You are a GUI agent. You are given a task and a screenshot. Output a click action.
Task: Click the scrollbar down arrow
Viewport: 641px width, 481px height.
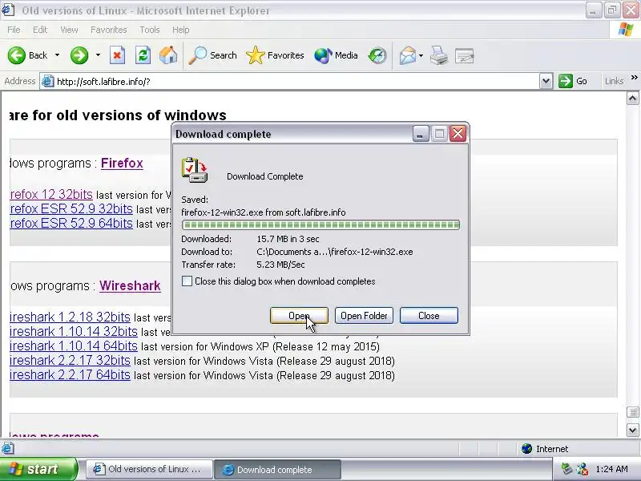(x=632, y=430)
